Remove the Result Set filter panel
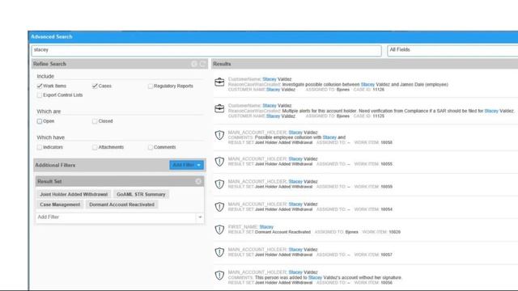Screen dimensions: 518x291 pyautogui.click(x=198, y=181)
